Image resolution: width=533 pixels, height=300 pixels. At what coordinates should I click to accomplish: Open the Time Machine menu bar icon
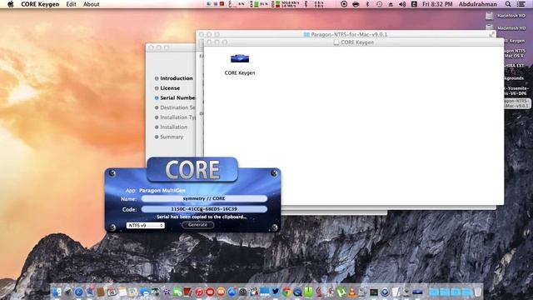[x=379, y=4]
